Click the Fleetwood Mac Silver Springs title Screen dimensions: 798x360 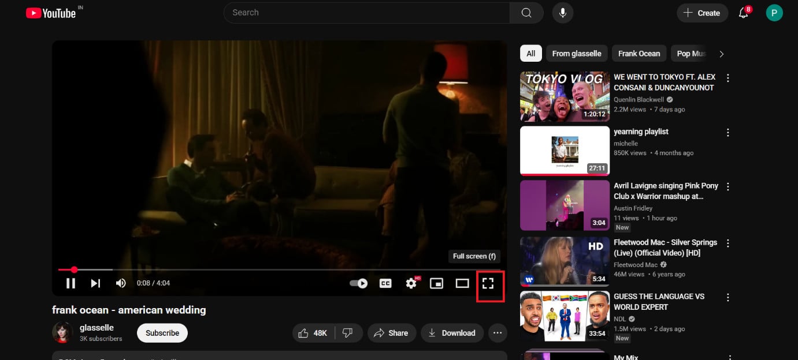point(665,247)
